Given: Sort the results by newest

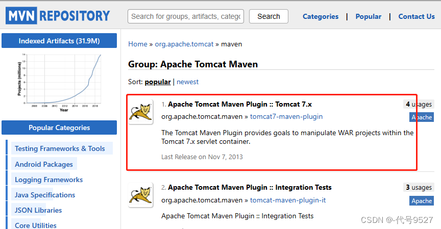Looking at the screenshot, I should [x=187, y=82].
